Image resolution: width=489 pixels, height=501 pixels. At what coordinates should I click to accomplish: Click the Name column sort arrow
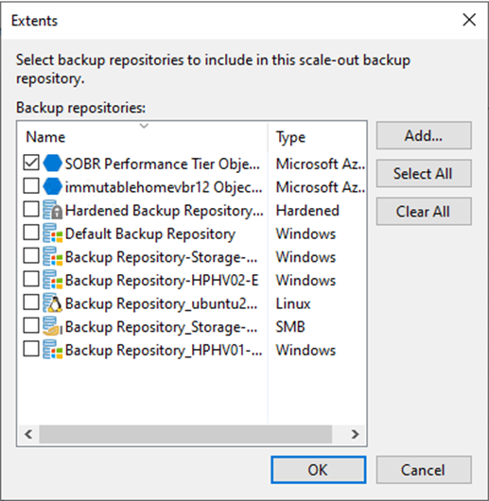(144, 126)
